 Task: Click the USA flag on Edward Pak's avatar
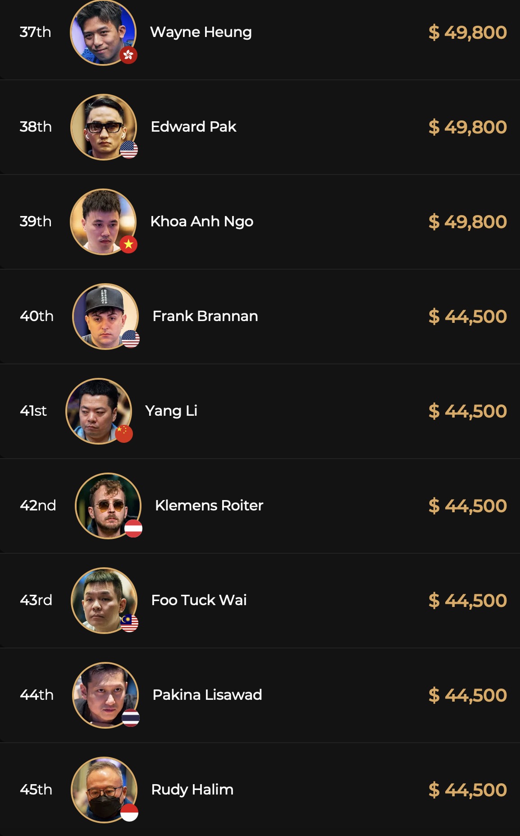pos(129,150)
